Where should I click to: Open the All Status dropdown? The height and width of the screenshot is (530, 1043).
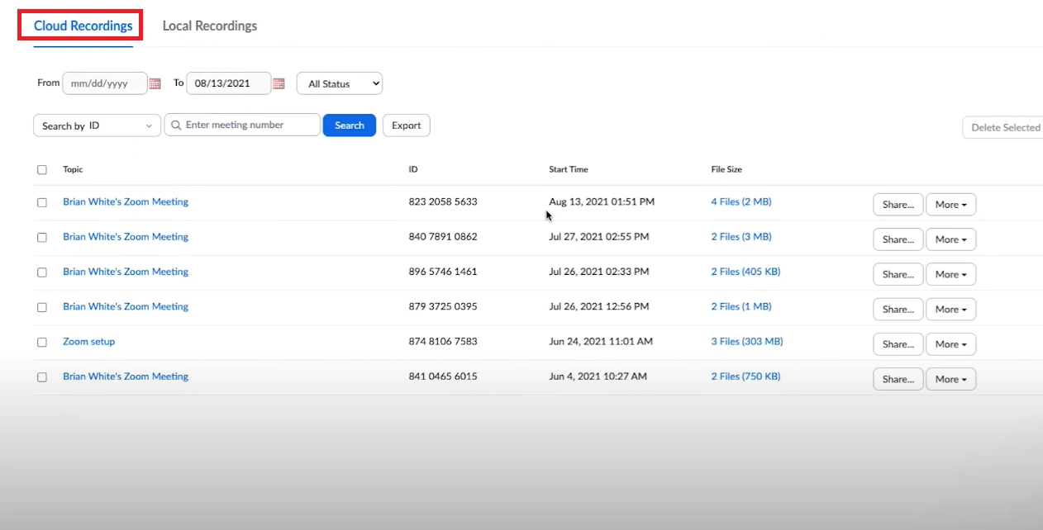tap(339, 83)
